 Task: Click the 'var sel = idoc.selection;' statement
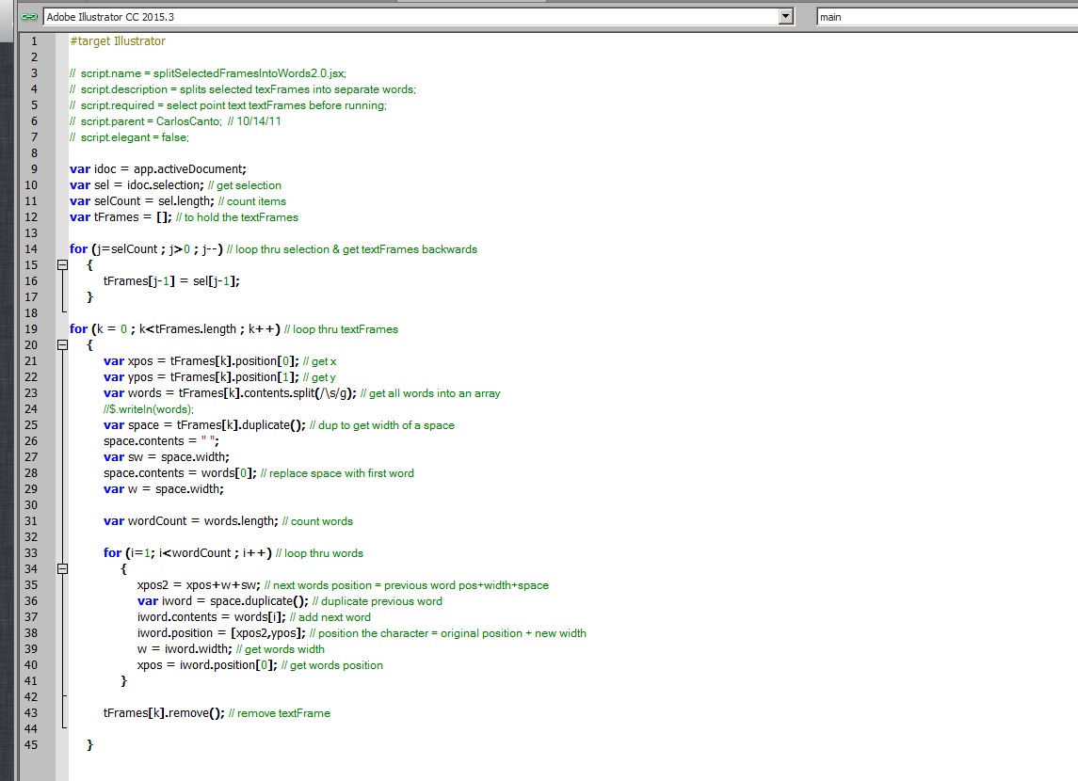click(x=137, y=184)
